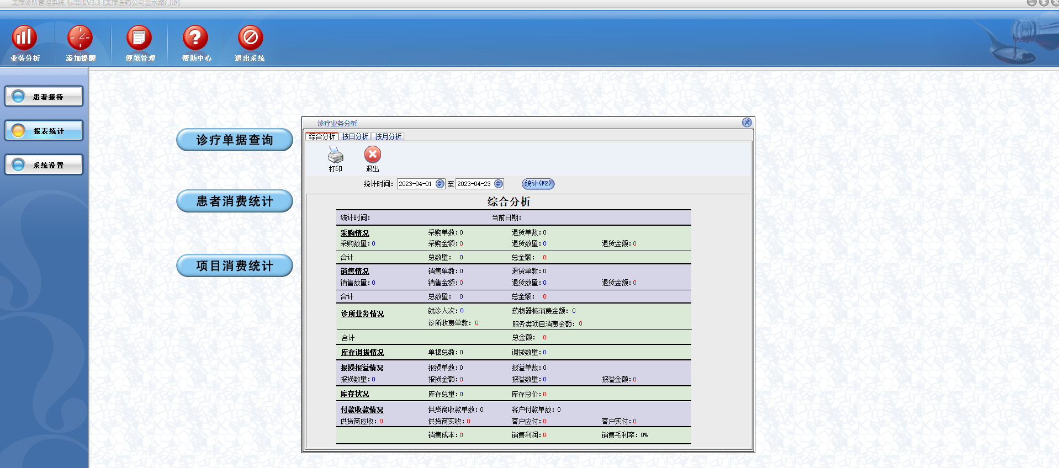This screenshot has width=1059, height=468.
Task: Switch to the 按日分析 tab
Action: [355, 136]
